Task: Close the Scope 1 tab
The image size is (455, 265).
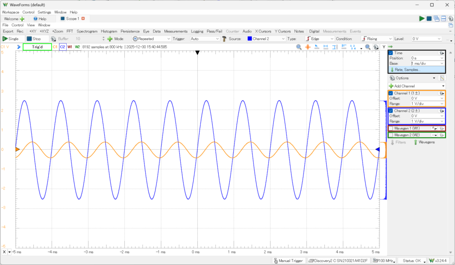Action: click(83, 19)
